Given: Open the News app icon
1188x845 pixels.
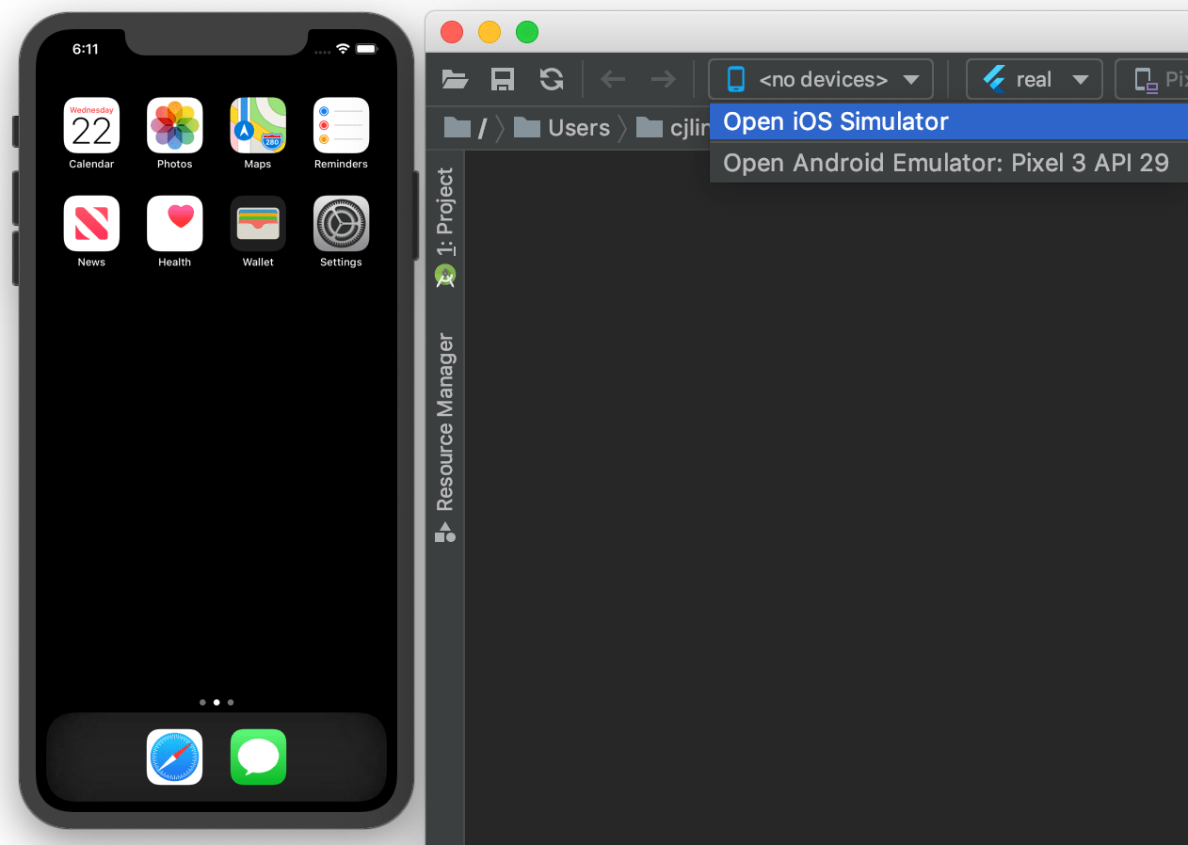Looking at the screenshot, I should (x=91, y=223).
